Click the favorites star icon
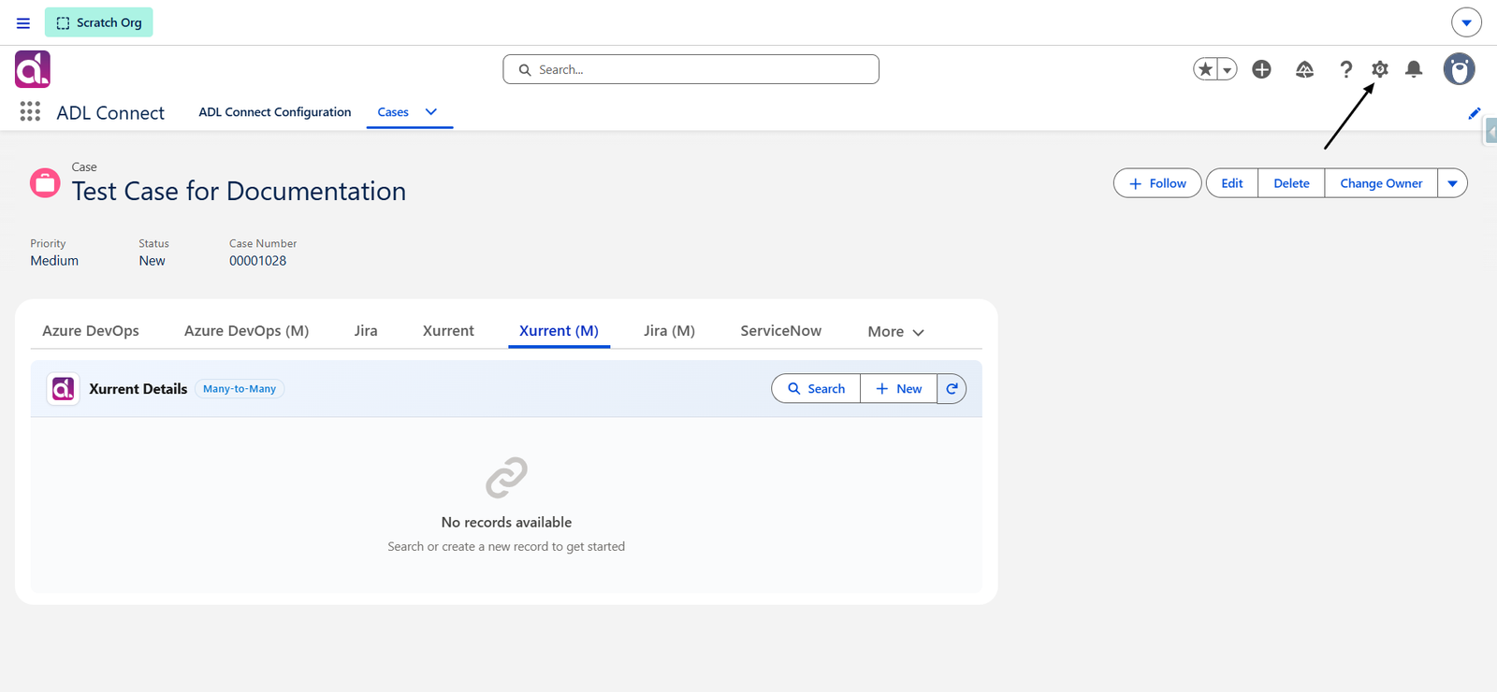The width and height of the screenshot is (1497, 692). tap(1205, 69)
